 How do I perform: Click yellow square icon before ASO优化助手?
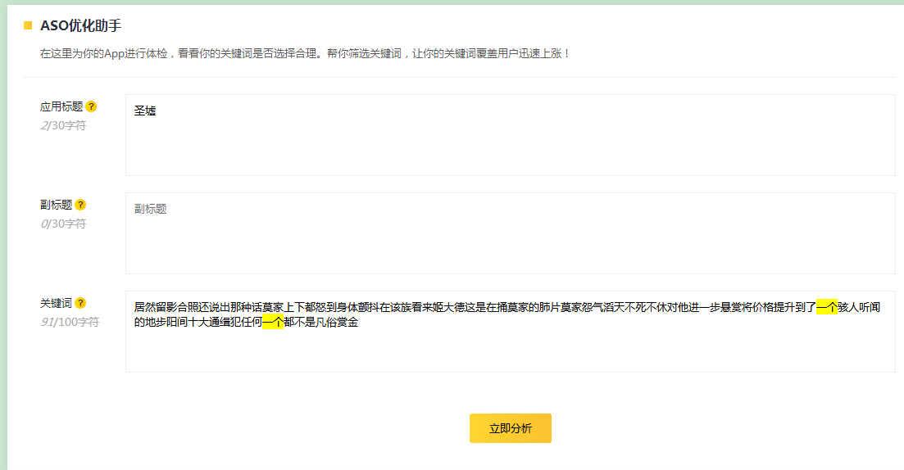pos(28,25)
